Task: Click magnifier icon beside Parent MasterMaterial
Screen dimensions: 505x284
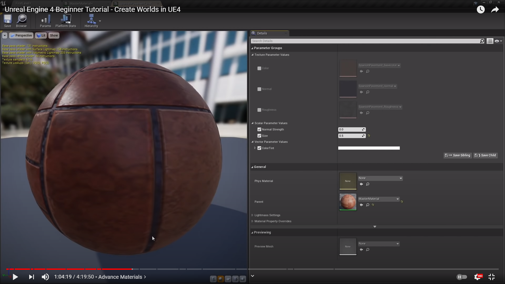Action: pyautogui.click(x=368, y=205)
